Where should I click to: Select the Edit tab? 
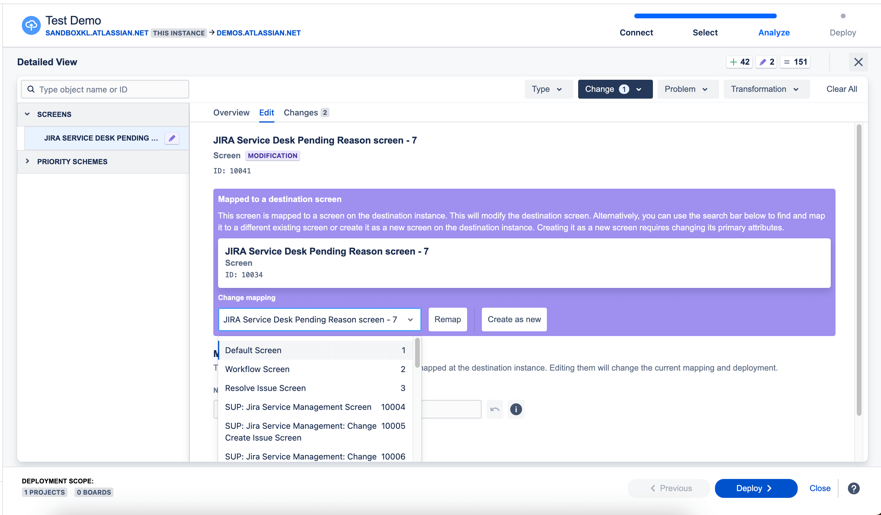pos(266,113)
